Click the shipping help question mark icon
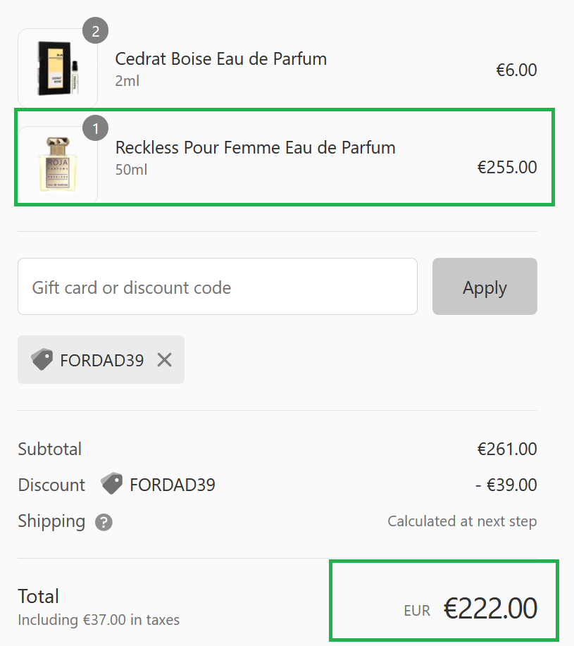This screenshot has height=646, width=574. point(104,522)
